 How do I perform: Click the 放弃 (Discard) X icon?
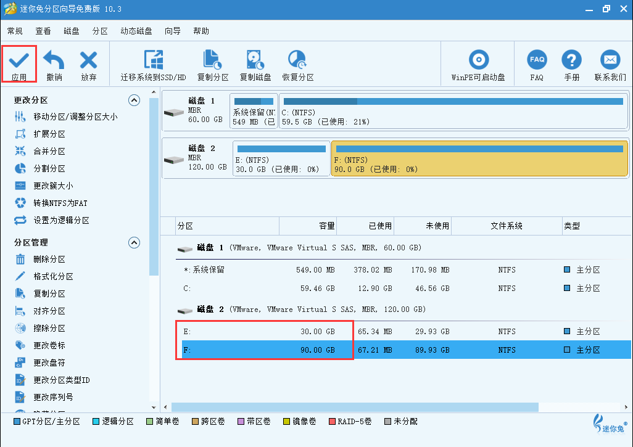[x=88, y=60]
